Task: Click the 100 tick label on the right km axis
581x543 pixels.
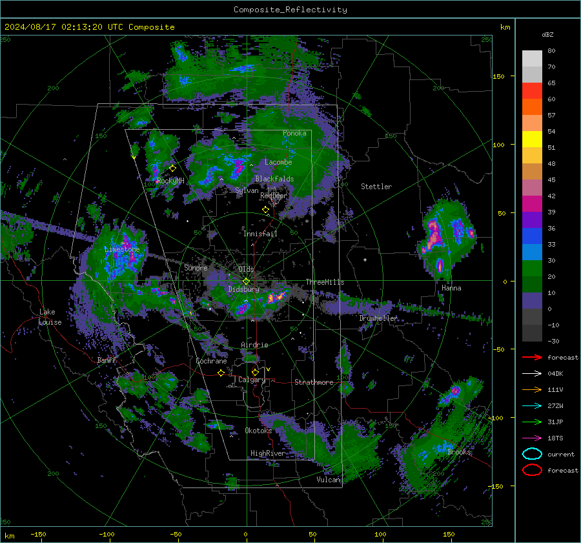Action: (498, 145)
